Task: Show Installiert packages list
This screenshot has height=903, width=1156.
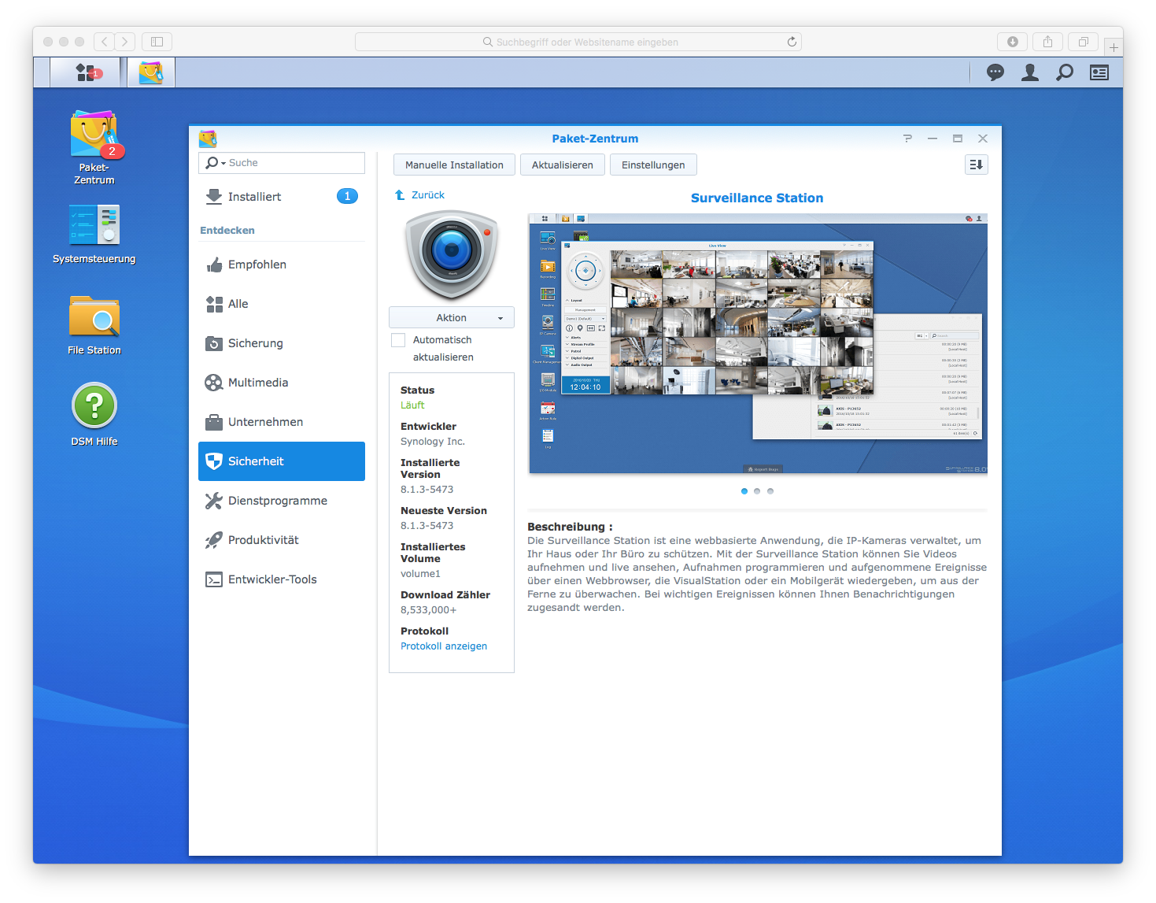Action: tap(282, 197)
